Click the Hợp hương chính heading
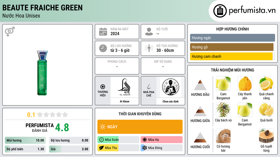Screen dimensions: 280x157 click(x=232, y=29)
